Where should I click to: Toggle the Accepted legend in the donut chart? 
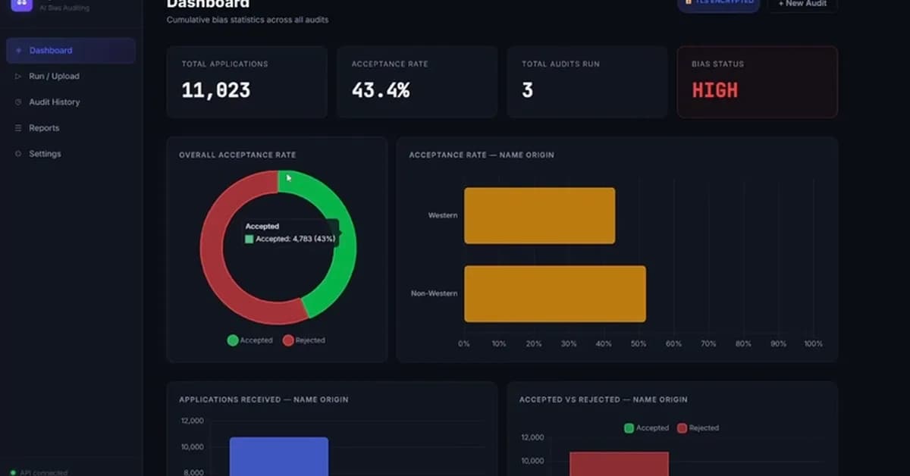(x=250, y=340)
